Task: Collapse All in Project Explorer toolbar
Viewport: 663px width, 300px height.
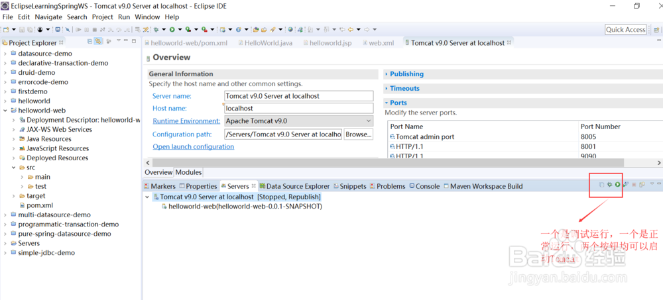Action: pos(90,41)
